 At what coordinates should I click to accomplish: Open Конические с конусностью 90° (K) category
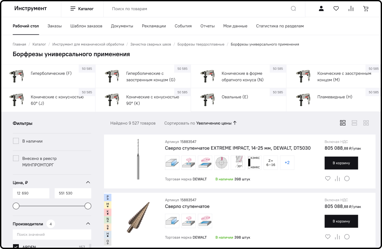tap(143, 100)
